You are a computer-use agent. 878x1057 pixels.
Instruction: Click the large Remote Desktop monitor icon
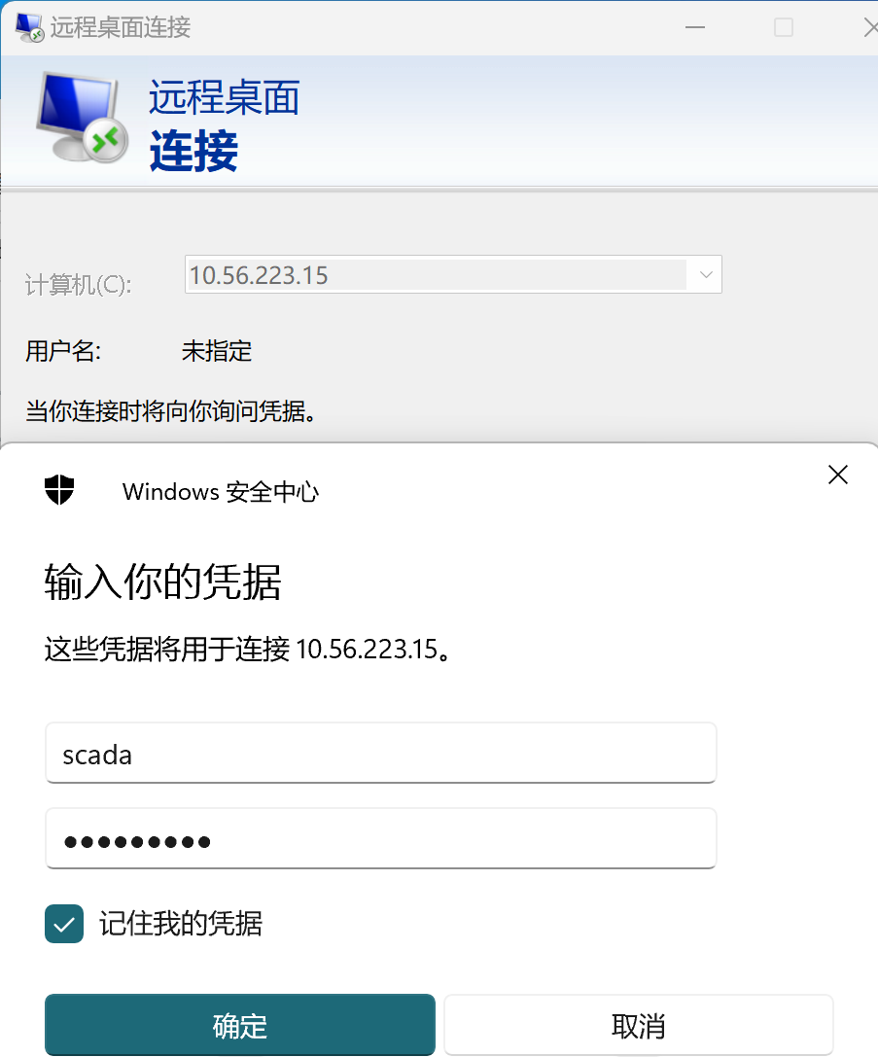(82, 117)
